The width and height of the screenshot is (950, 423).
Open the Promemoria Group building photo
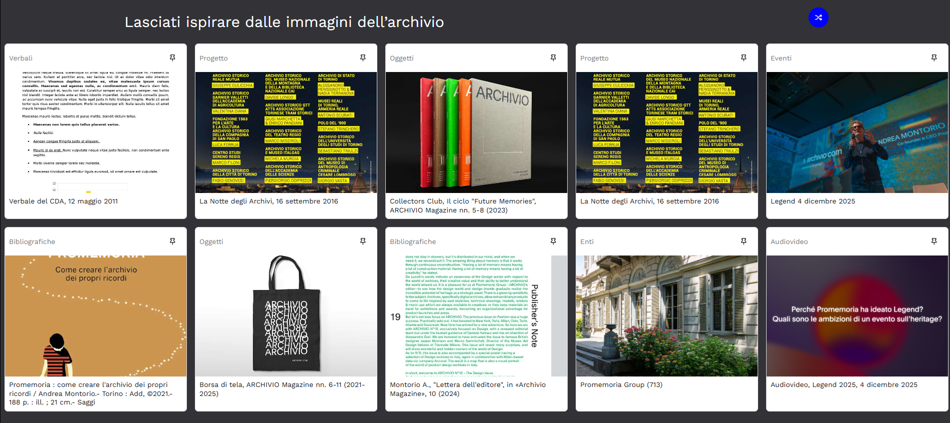point(667,316)
